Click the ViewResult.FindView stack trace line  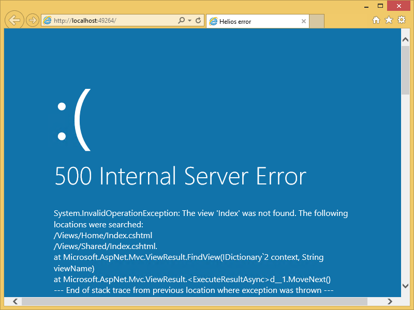(188, 257)
